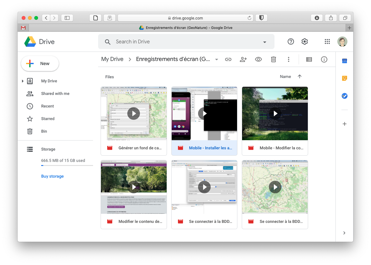Hide side panel chevron arrow

[x=344, y=233]
